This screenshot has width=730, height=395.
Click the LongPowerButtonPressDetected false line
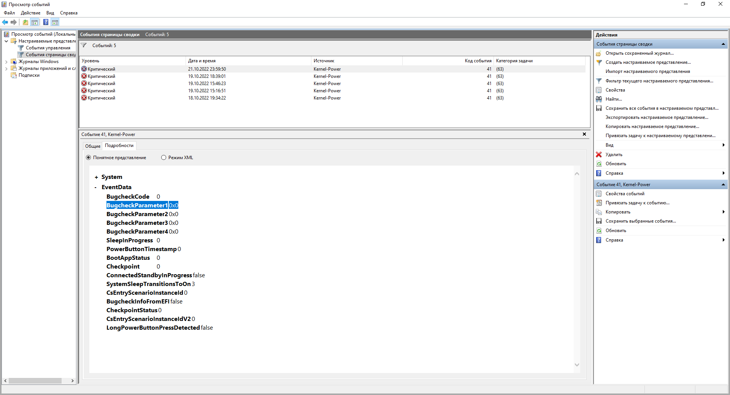pos(160,328)
